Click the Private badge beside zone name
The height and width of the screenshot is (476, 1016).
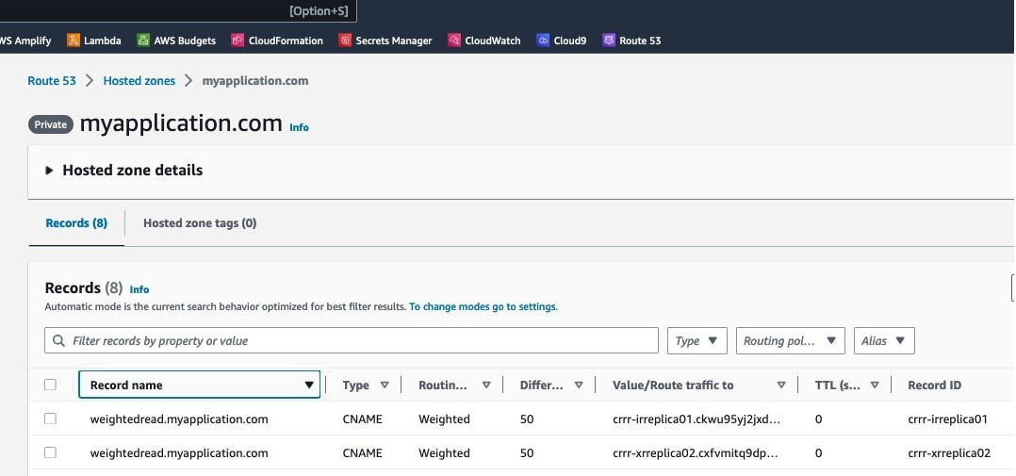coord(51,124)
